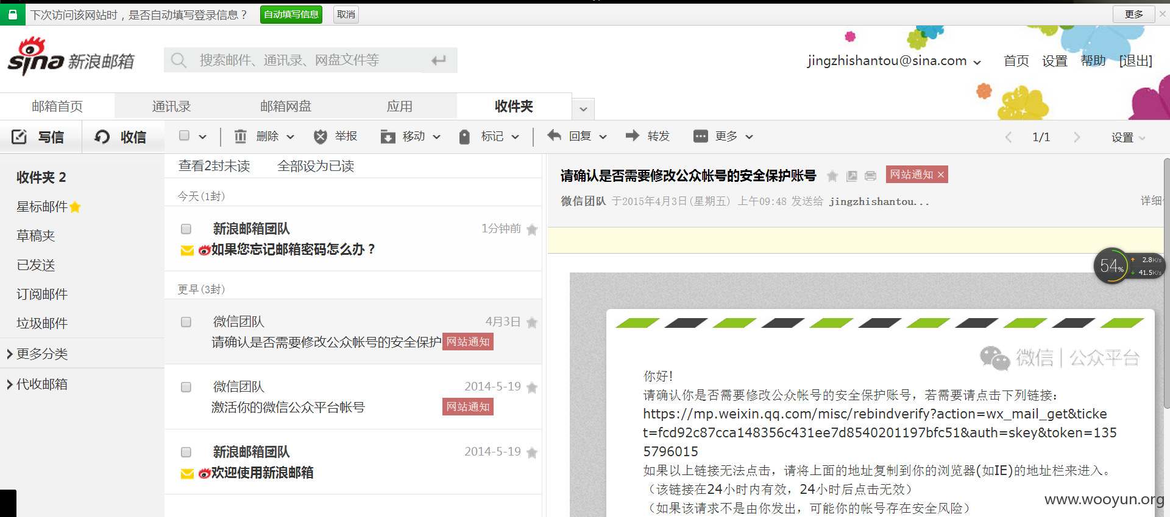The width and height of the screenshot is (1170, 517).
Task: Open the account email dropdown
Action: tap(977, 62)
